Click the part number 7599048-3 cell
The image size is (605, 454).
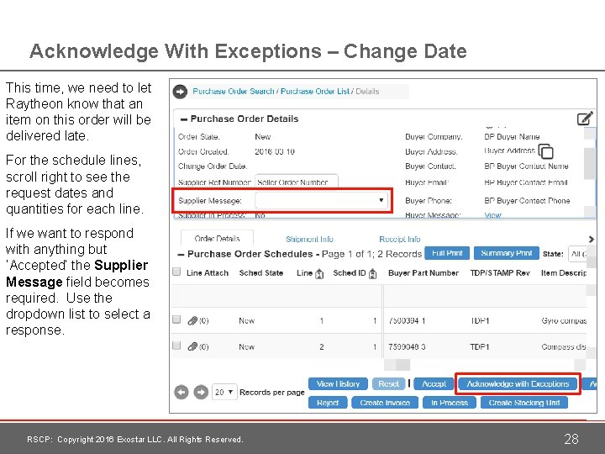tap(407, 346)
